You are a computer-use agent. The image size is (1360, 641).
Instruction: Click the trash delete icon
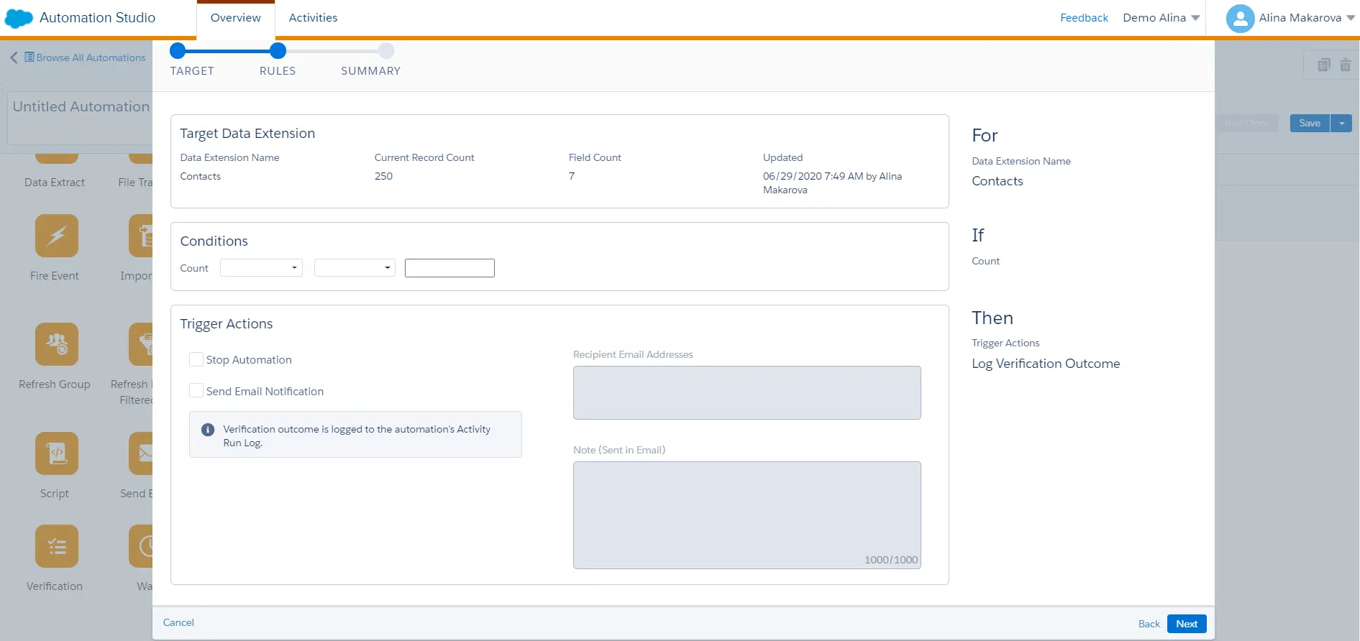tap(1345, 65)
